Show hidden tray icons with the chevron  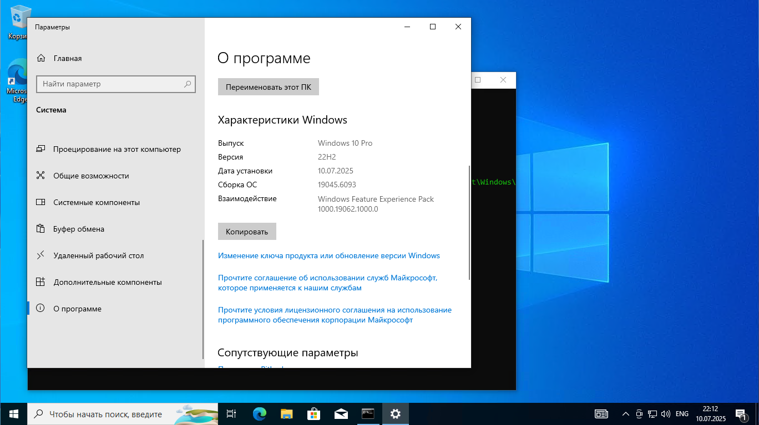point(626,414)
